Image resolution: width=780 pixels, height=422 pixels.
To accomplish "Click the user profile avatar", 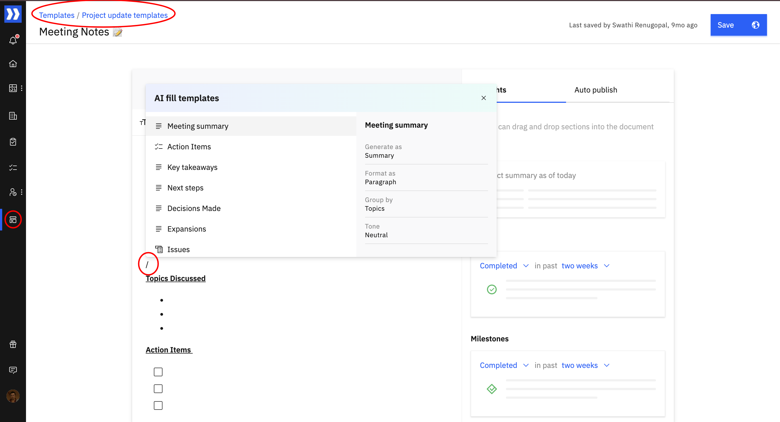I will click(x=13, y=396).
